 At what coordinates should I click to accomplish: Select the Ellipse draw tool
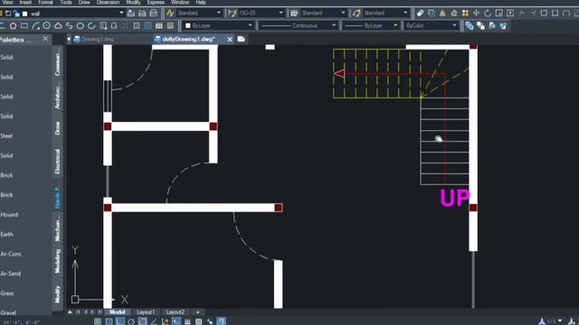(x=81, y=26)
